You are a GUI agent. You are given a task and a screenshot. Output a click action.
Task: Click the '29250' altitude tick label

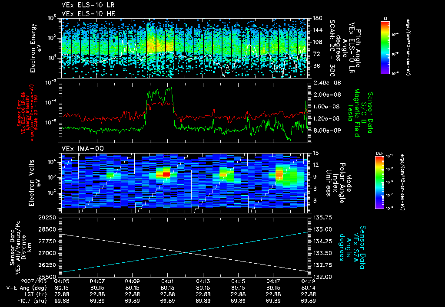coord(47,218)
